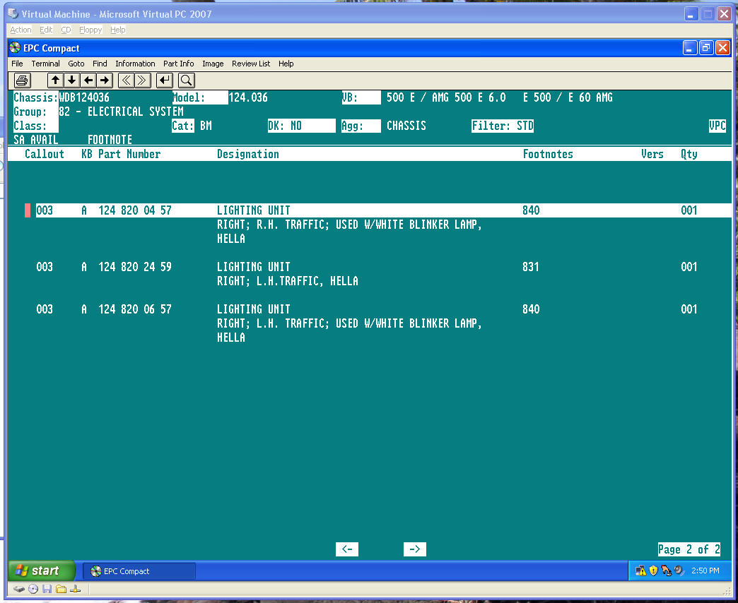Click the "->" next page button
Screen dimensions: 738x603
pyautogui.click(x=415, y=549)
